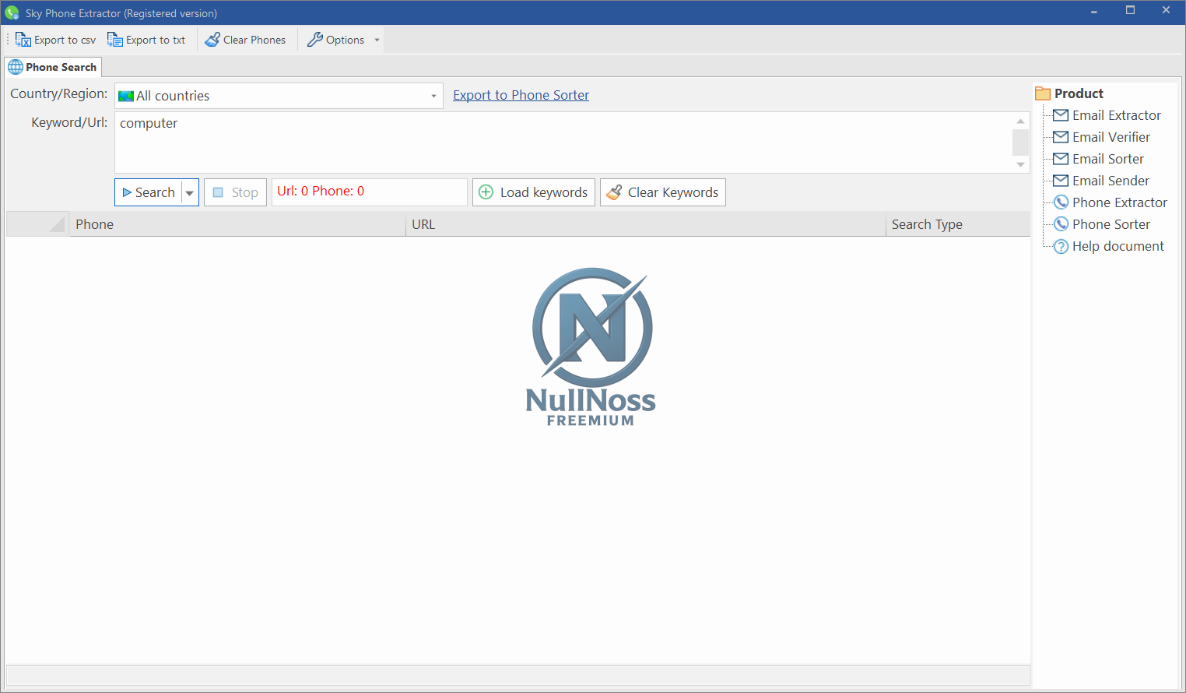The height and width of the screenshot is (693, 1186).
Task: Click the Help document question icon
Action: [x=1061, y=247]
